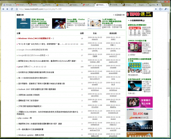Image resolution: width=171 pixels, height=139 pixels.
Task: Open author ambitious's profile link
Action: point(95,90)
